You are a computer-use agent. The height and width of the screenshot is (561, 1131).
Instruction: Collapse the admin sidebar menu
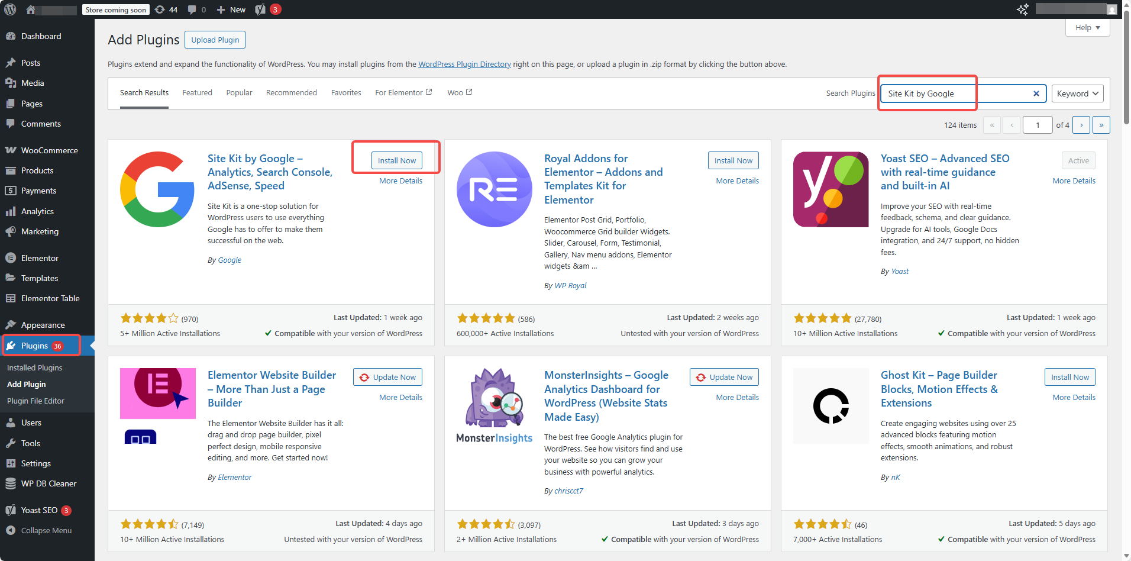pyautogui.click(x=45, y=530)
